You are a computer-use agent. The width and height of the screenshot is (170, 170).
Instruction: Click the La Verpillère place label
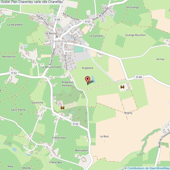pos(15,25)
